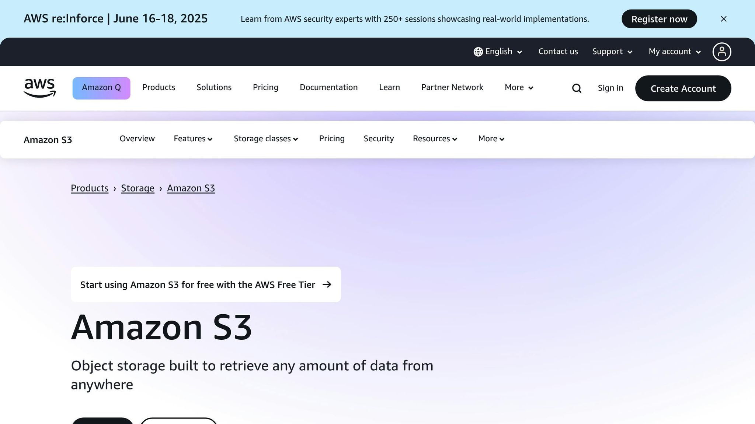Viewport: 755px width, 424px height.
Task: Click the AWS logo
Action: pos(39,88)
